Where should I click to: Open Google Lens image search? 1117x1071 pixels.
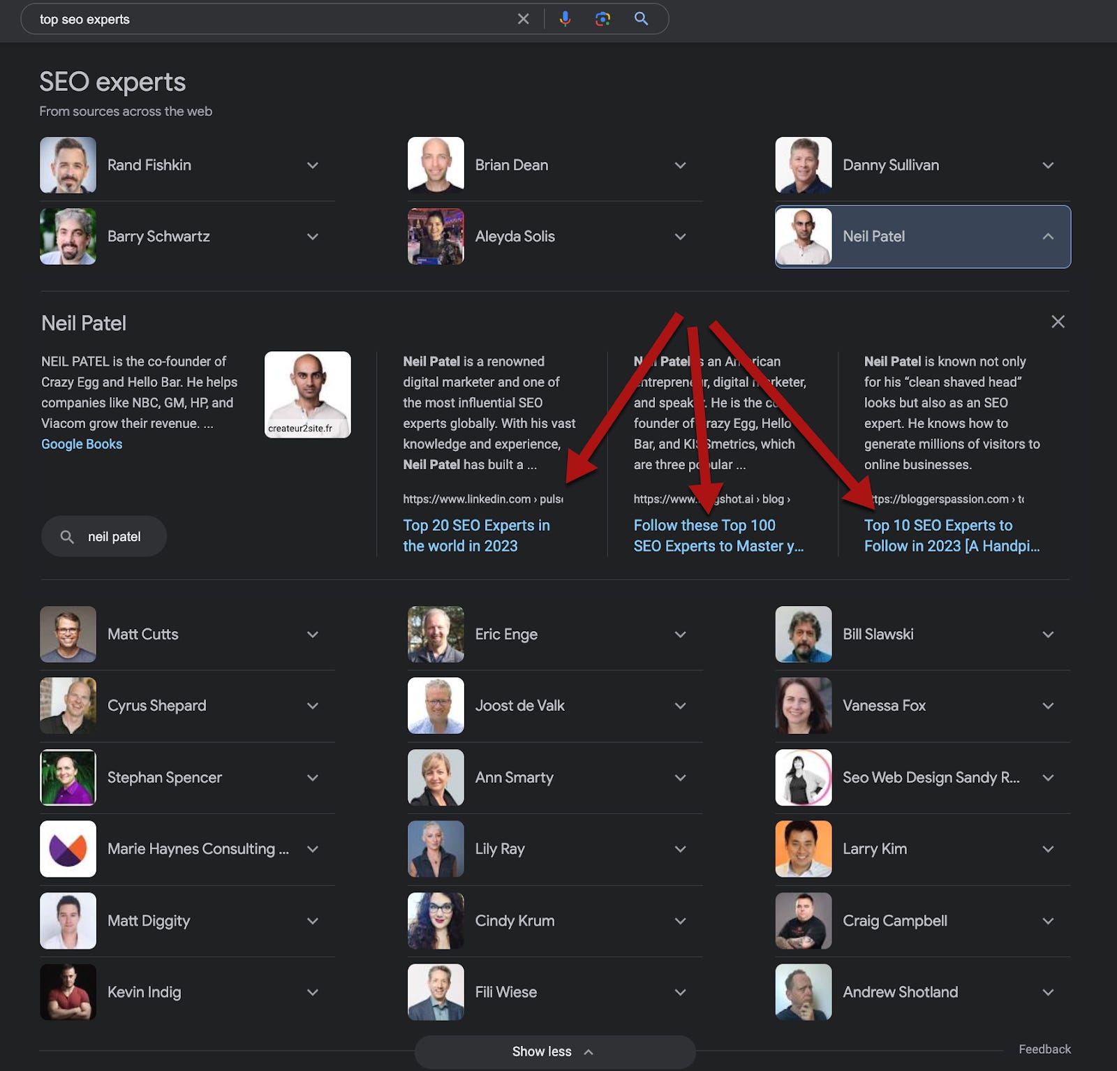(x=603, y=19)
